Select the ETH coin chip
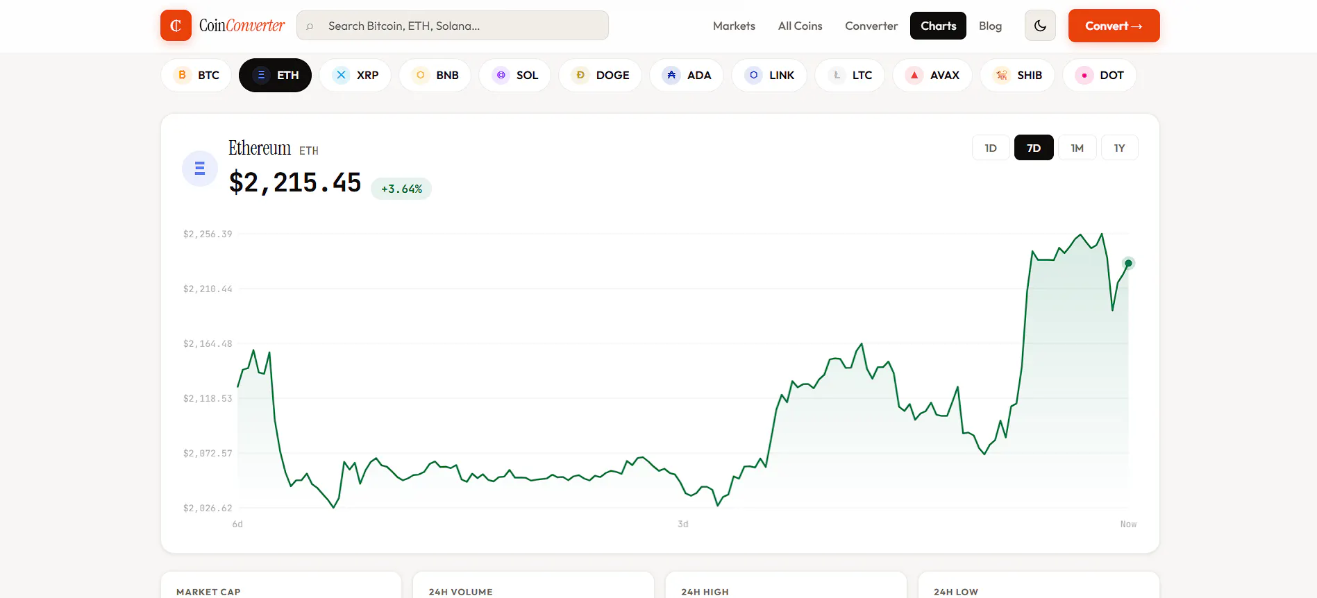The width and height of the screenshot is (1317, 598). point(275,75)
